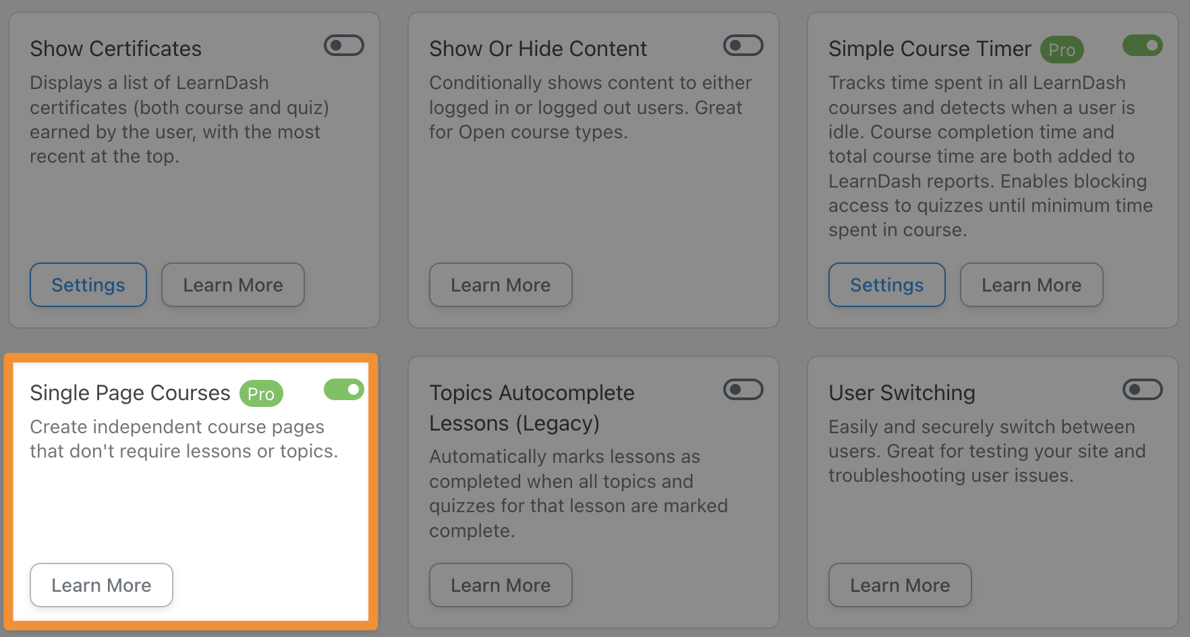Open Simple Course Timer Settings

(x=886, y=285)
